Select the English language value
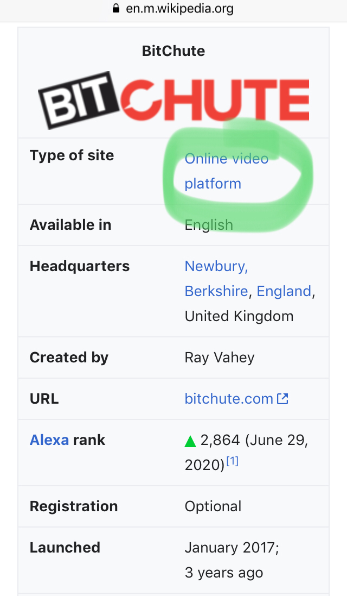The height and width of the screenshot is (596, 347). (x=209, y=224)
